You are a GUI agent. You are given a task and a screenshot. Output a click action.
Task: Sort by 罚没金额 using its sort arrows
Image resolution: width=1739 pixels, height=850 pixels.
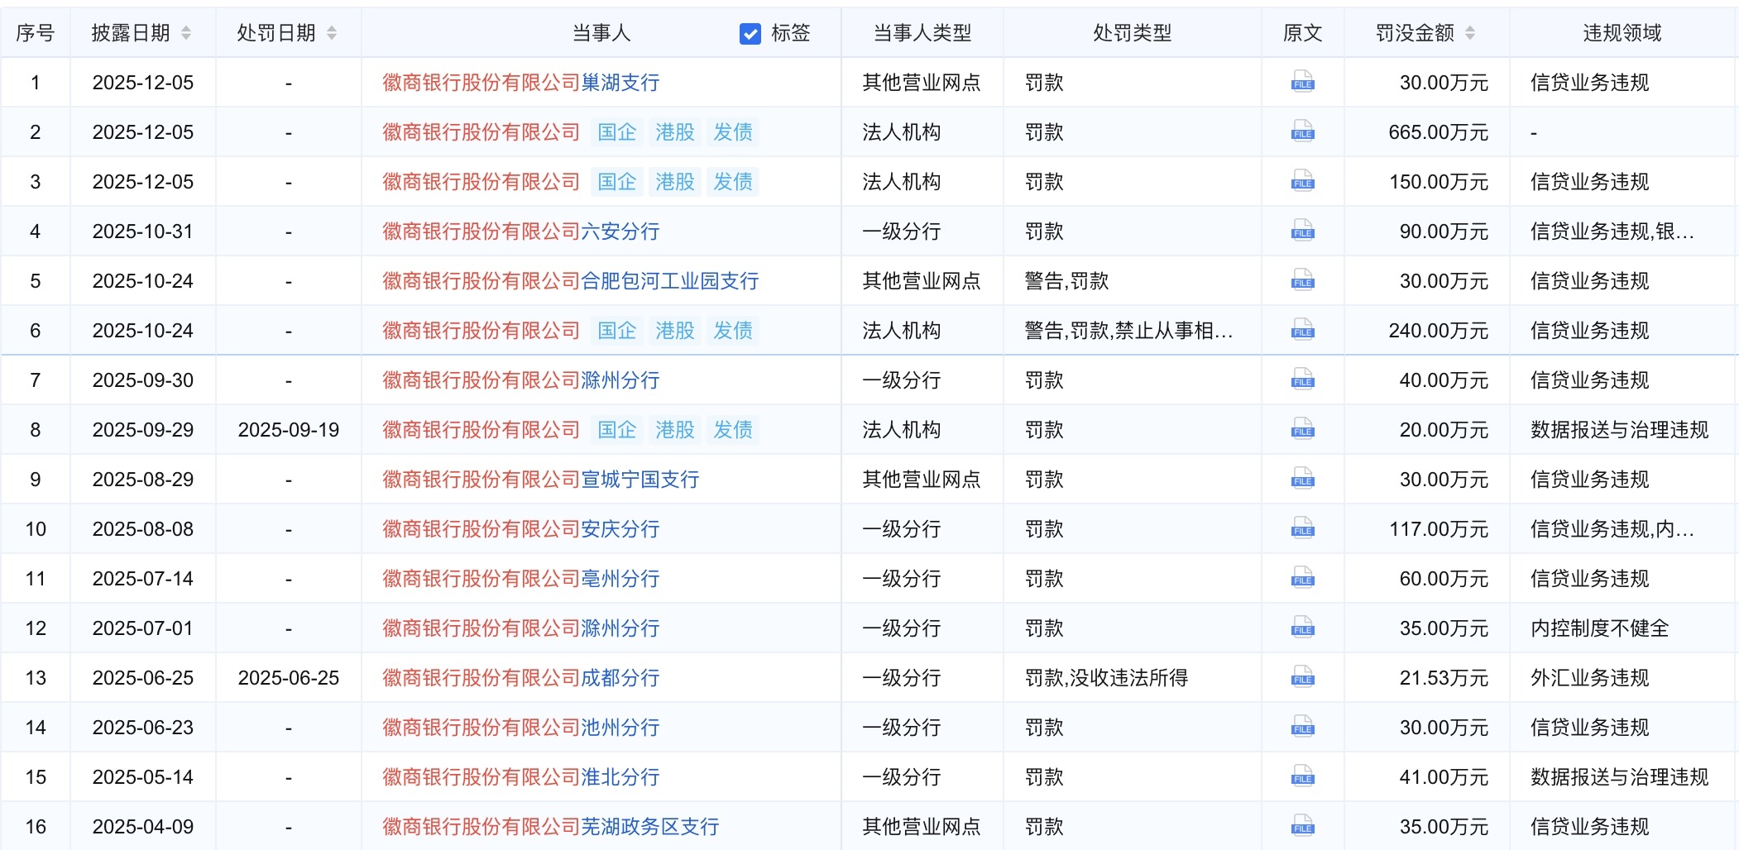(x=1470, y=33)
